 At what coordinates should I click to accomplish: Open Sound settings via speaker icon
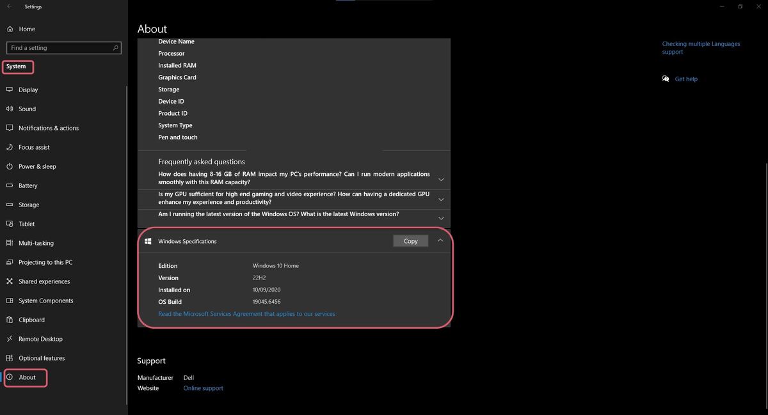(10, 109)
